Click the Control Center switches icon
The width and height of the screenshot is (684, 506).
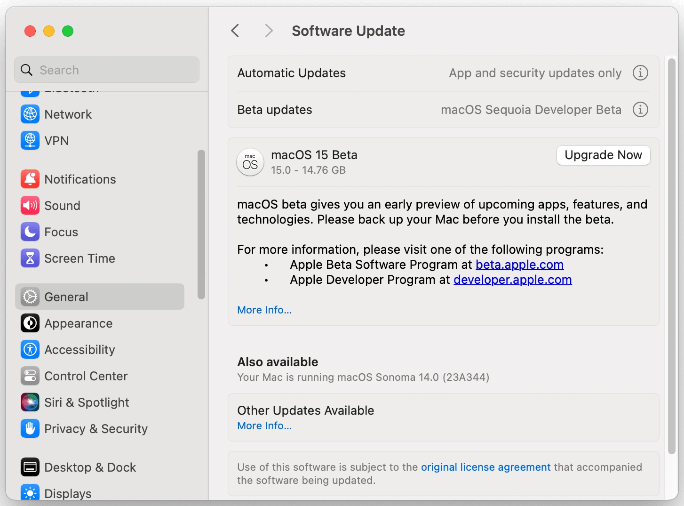pos(30,376)
